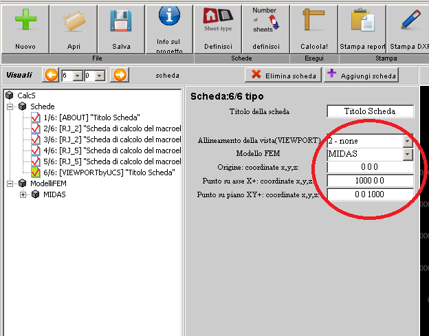Screen dimensions: 429x336
Task: Open the Allineamento della vista dropdown
Action: [x=408, y=141]
